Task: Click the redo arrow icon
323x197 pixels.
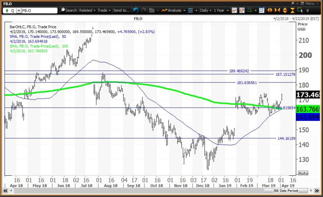Action: coord(144,10)
